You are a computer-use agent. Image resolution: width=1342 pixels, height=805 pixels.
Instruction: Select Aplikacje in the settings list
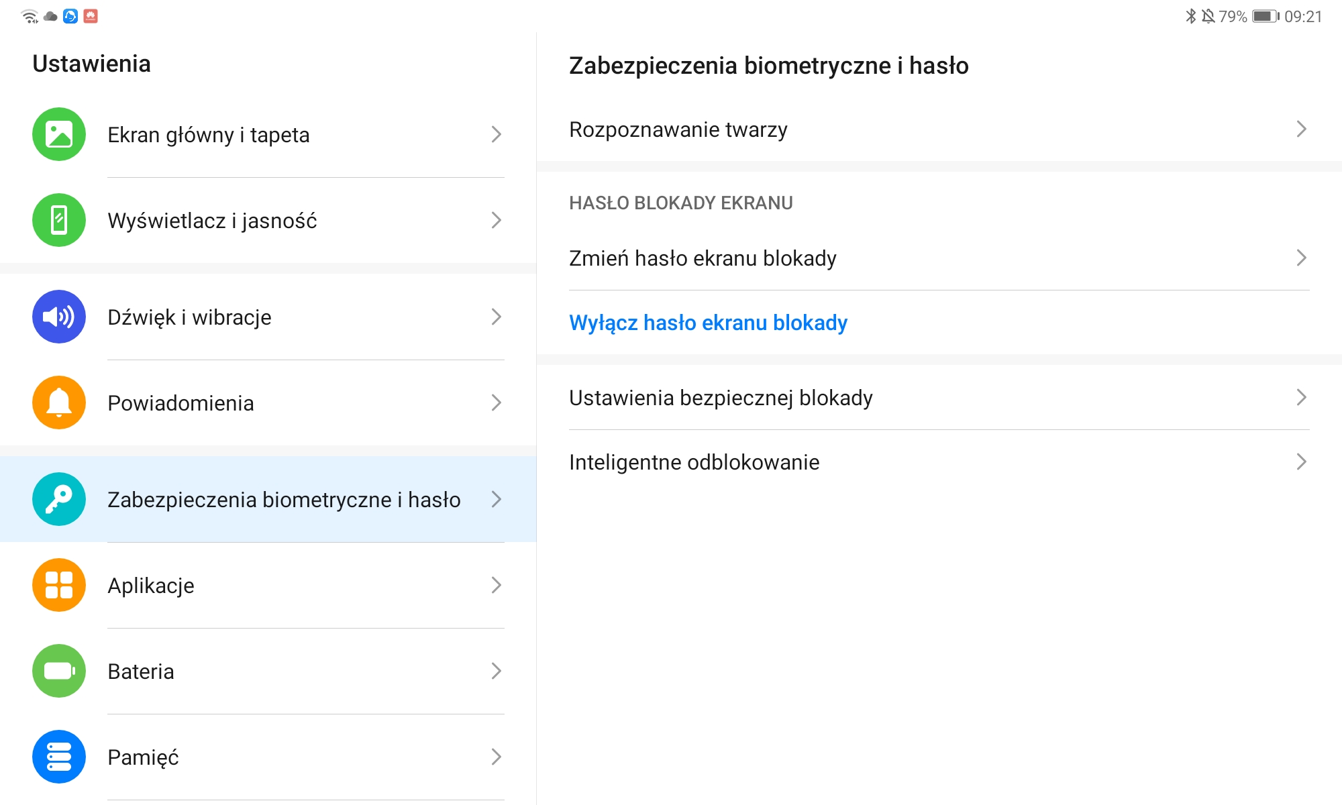[268, 585]
